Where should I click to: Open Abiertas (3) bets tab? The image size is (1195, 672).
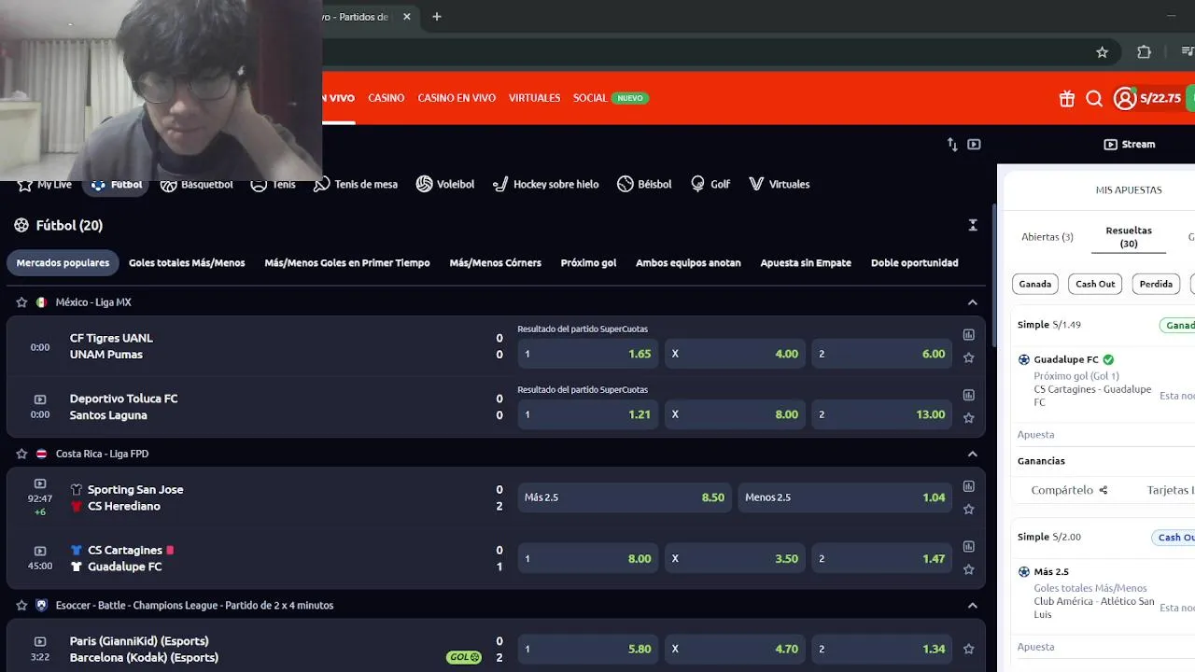[1047, 237]
